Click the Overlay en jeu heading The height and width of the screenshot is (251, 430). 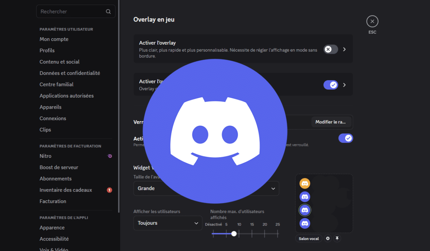154,20
